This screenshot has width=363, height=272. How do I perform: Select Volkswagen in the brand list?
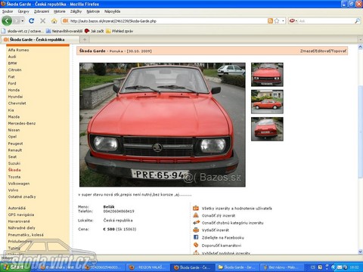click(x=19, y=184)
